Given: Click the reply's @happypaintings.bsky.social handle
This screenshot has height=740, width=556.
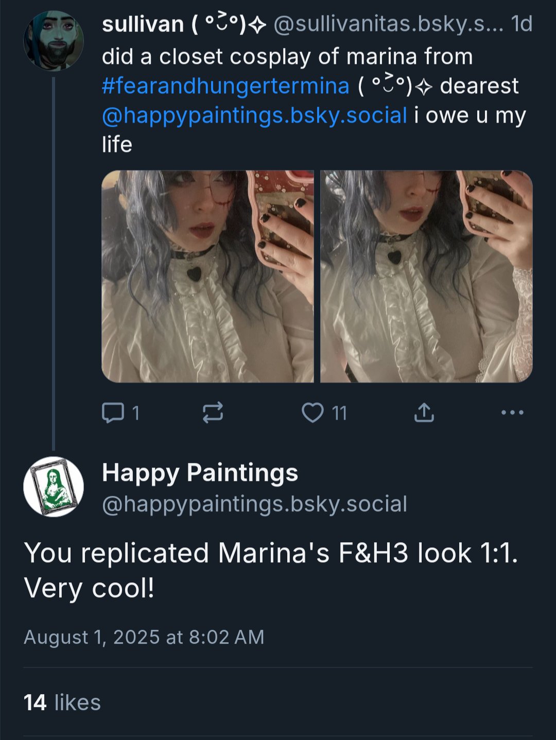Looking at the screenshot, I should 254,504.
